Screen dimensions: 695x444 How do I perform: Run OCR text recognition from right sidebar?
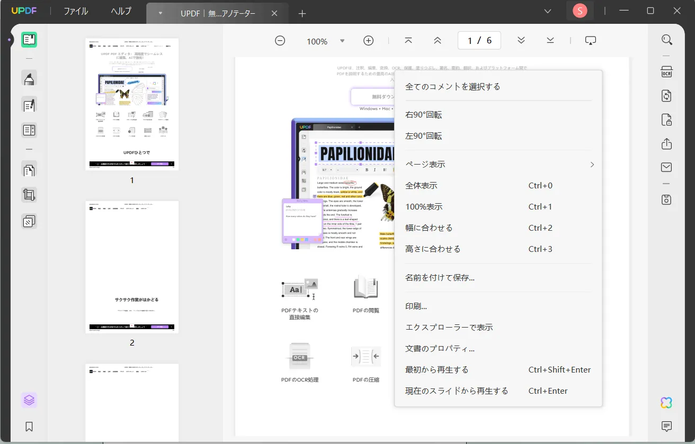tap(667, 72)
